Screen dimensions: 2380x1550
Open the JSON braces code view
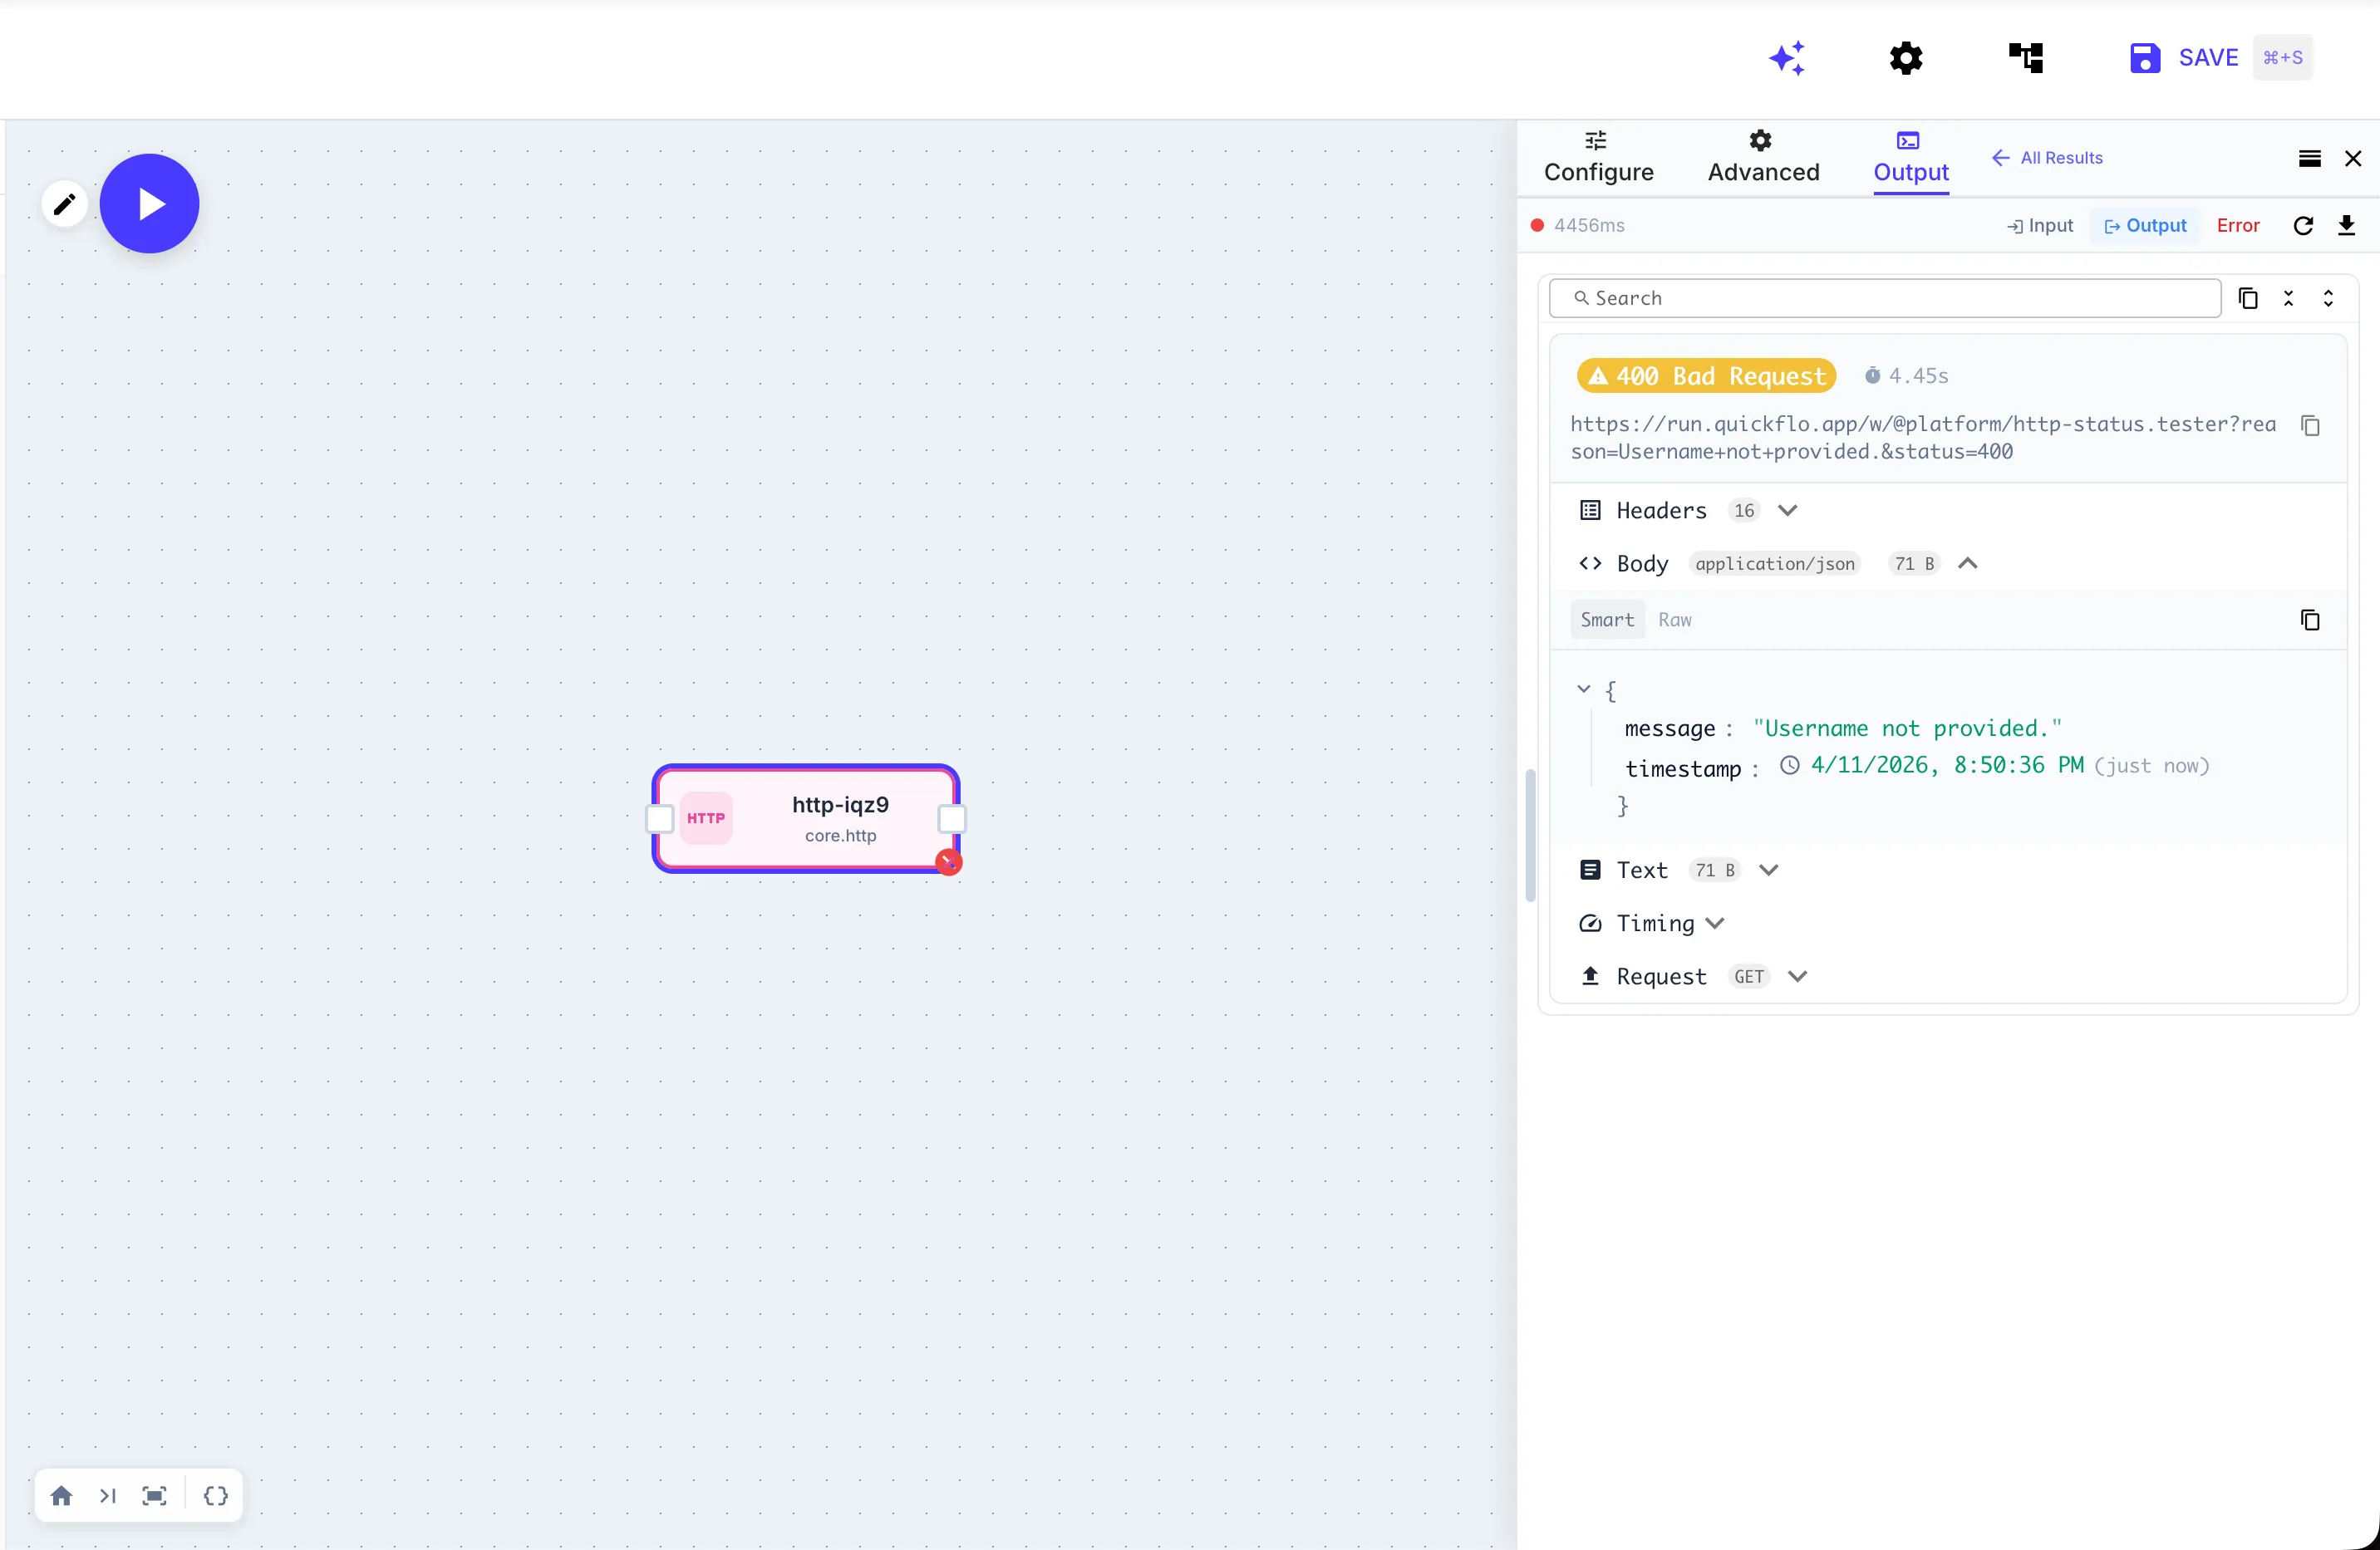click(216, 1495)
